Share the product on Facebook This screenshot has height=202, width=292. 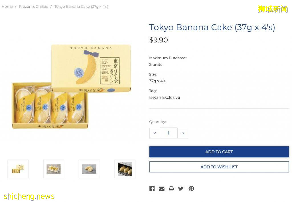tap(152, 188)
